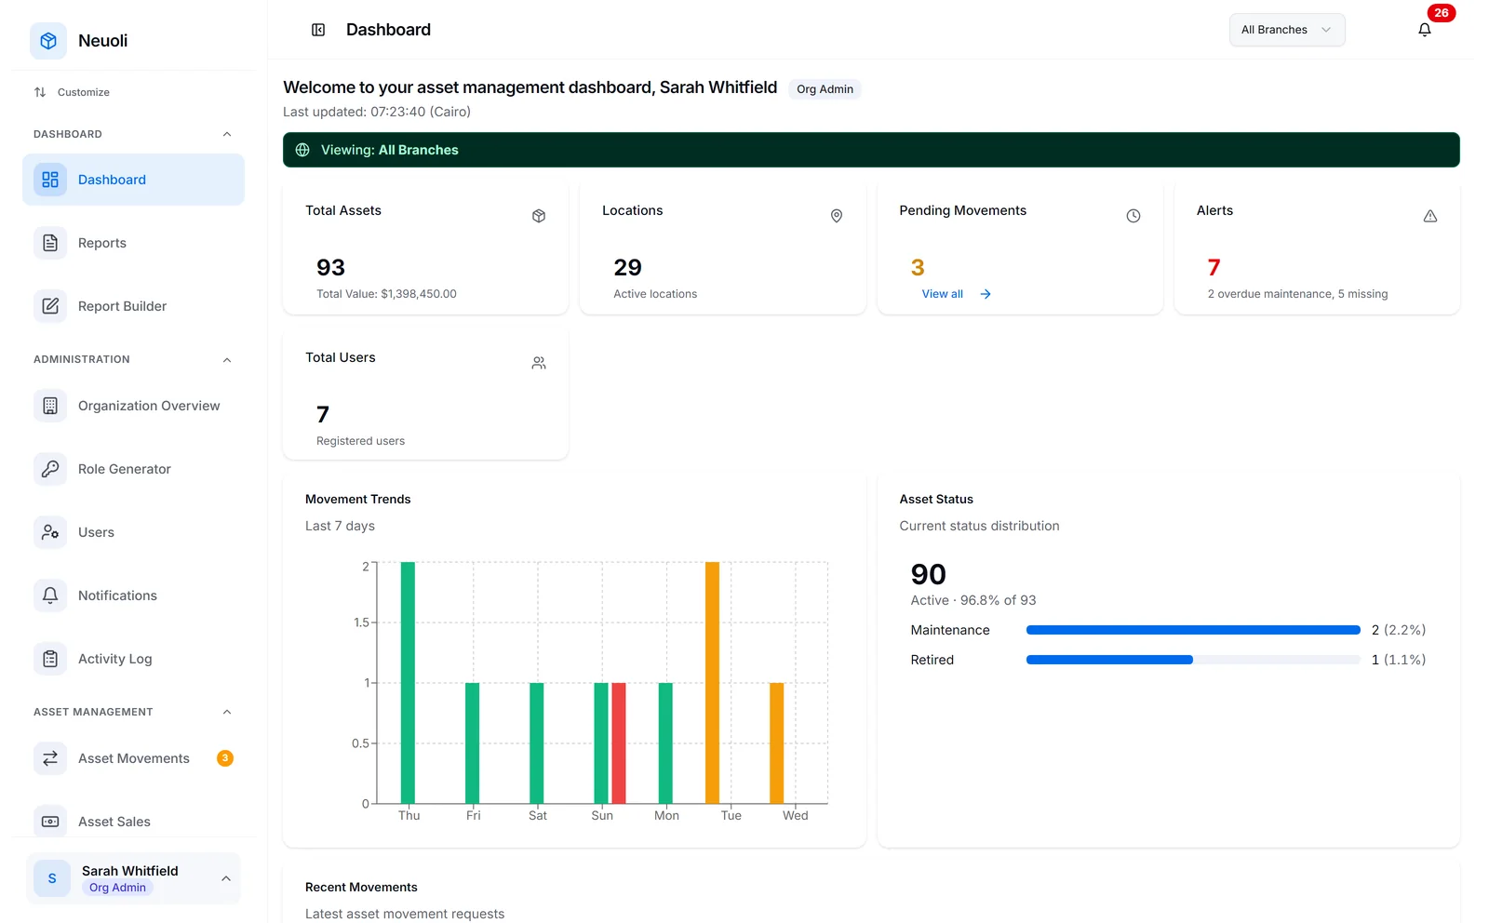Expand the Sarah Whitfield user menu chevron
Image resolution: width=1489 pixels, height=923 pixels.
coord(226,878)
